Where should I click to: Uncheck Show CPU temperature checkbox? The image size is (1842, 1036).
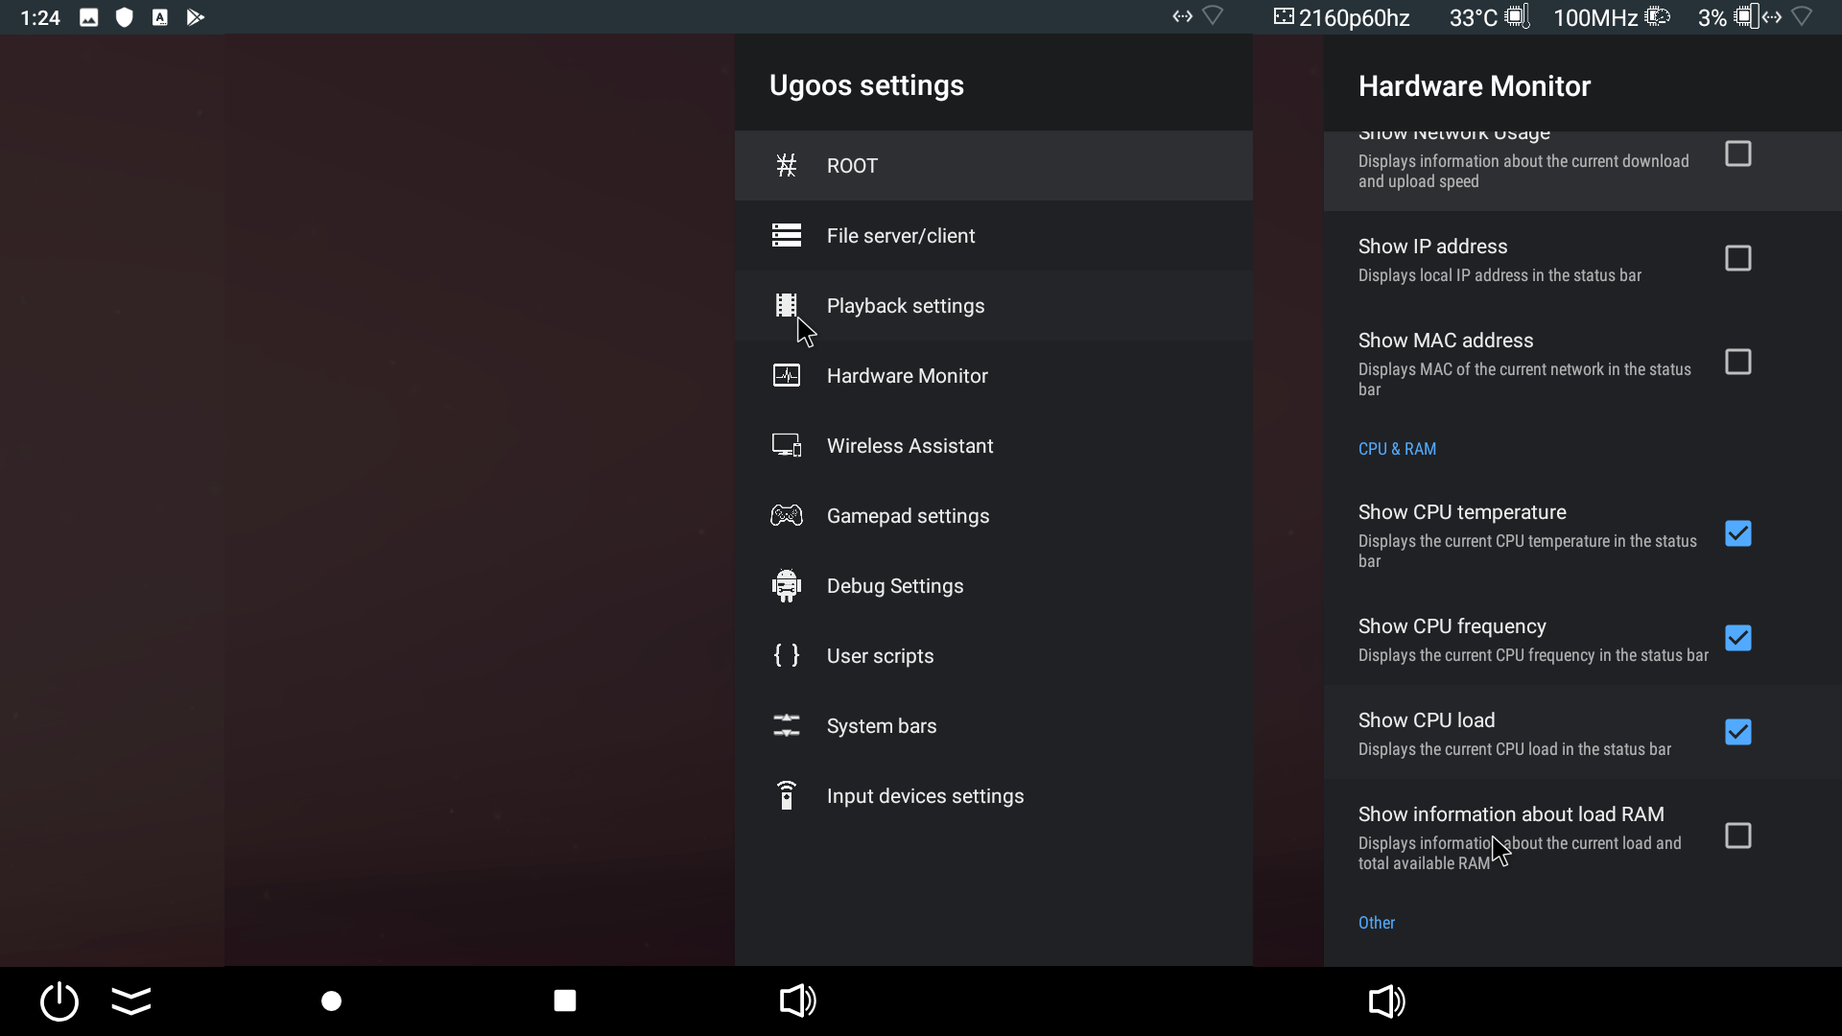coord(1737,533)
